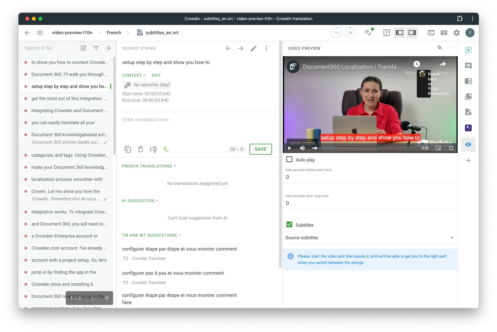
Task: Collapse TM and MT Suggestions section
Action: [x=151, y=235]
